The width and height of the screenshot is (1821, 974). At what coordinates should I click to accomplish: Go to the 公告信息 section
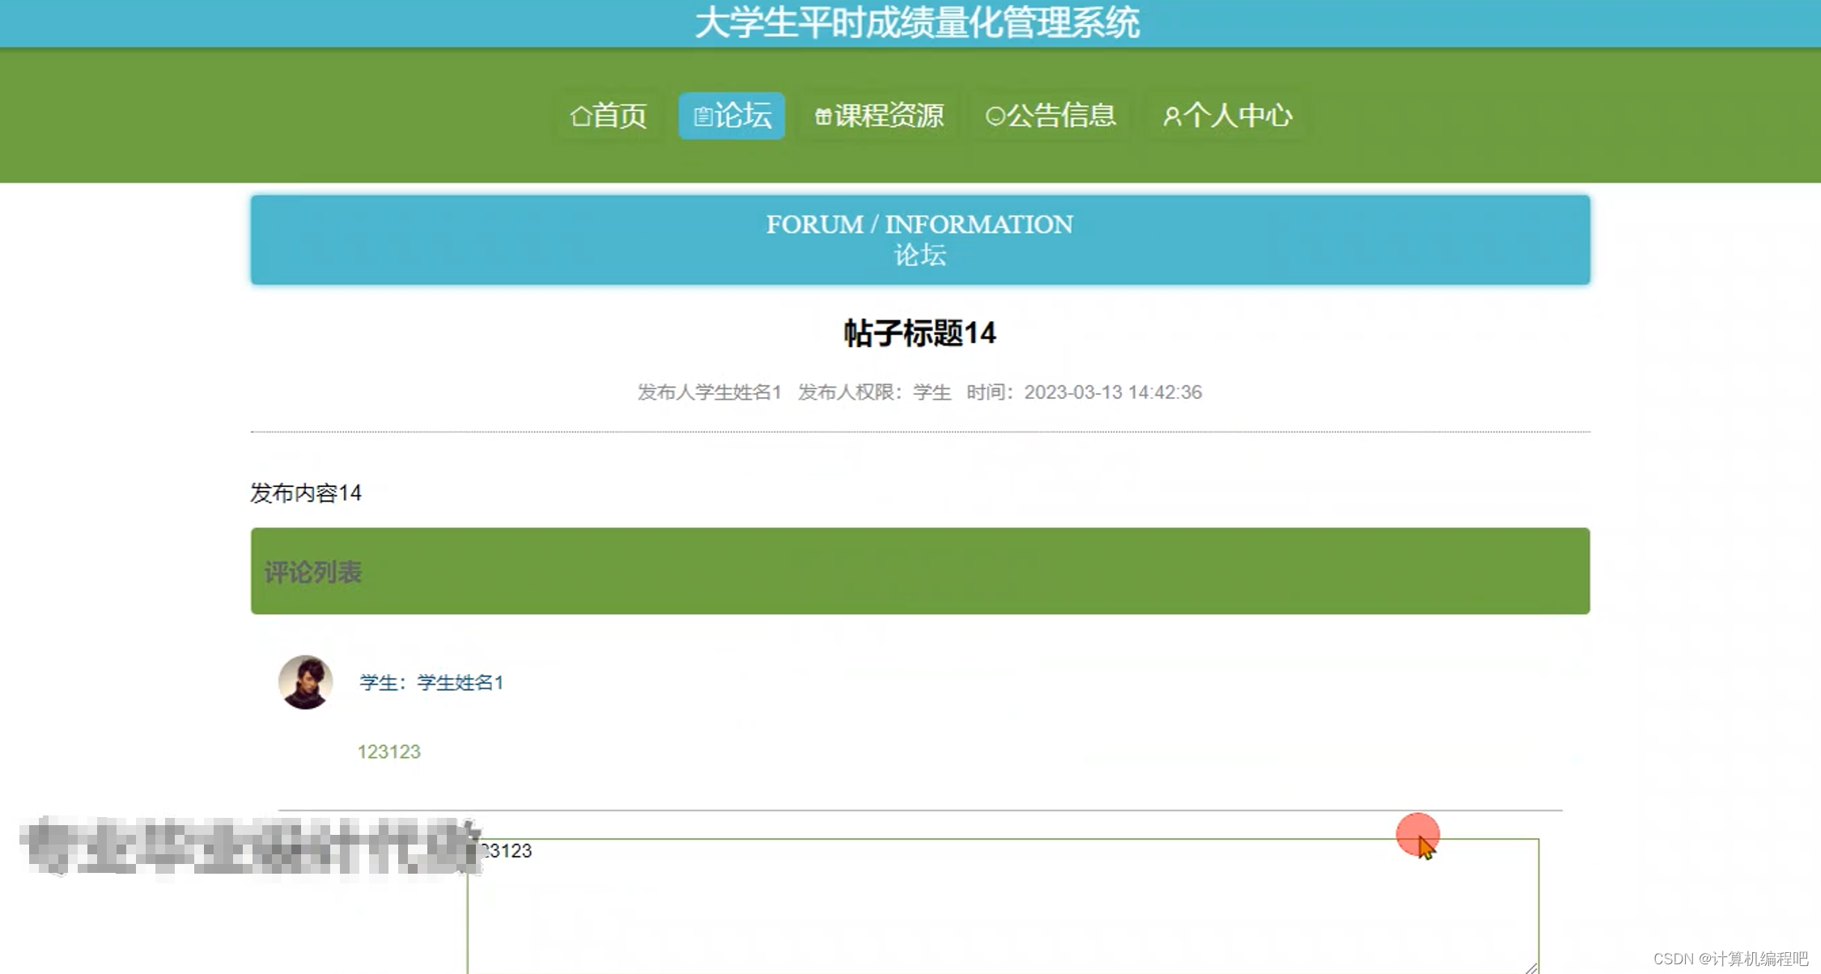click(1061, 116)
